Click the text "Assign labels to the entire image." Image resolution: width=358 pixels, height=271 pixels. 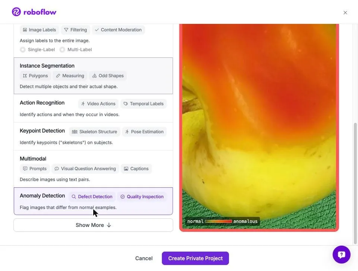[x=54, y=41]
